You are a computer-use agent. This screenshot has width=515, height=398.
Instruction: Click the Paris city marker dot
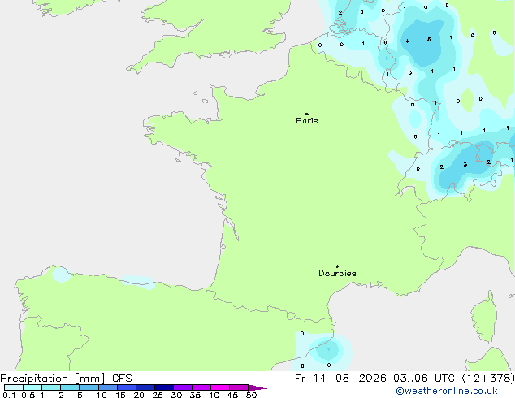(x=307, y=114)
